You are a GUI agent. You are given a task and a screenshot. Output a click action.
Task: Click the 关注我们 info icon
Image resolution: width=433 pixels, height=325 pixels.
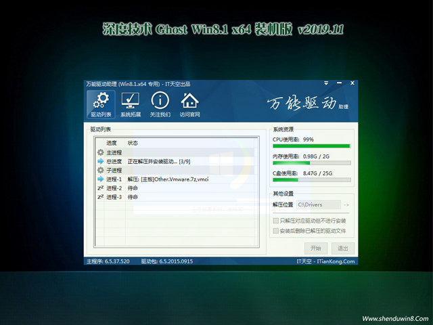pos(160,105)
